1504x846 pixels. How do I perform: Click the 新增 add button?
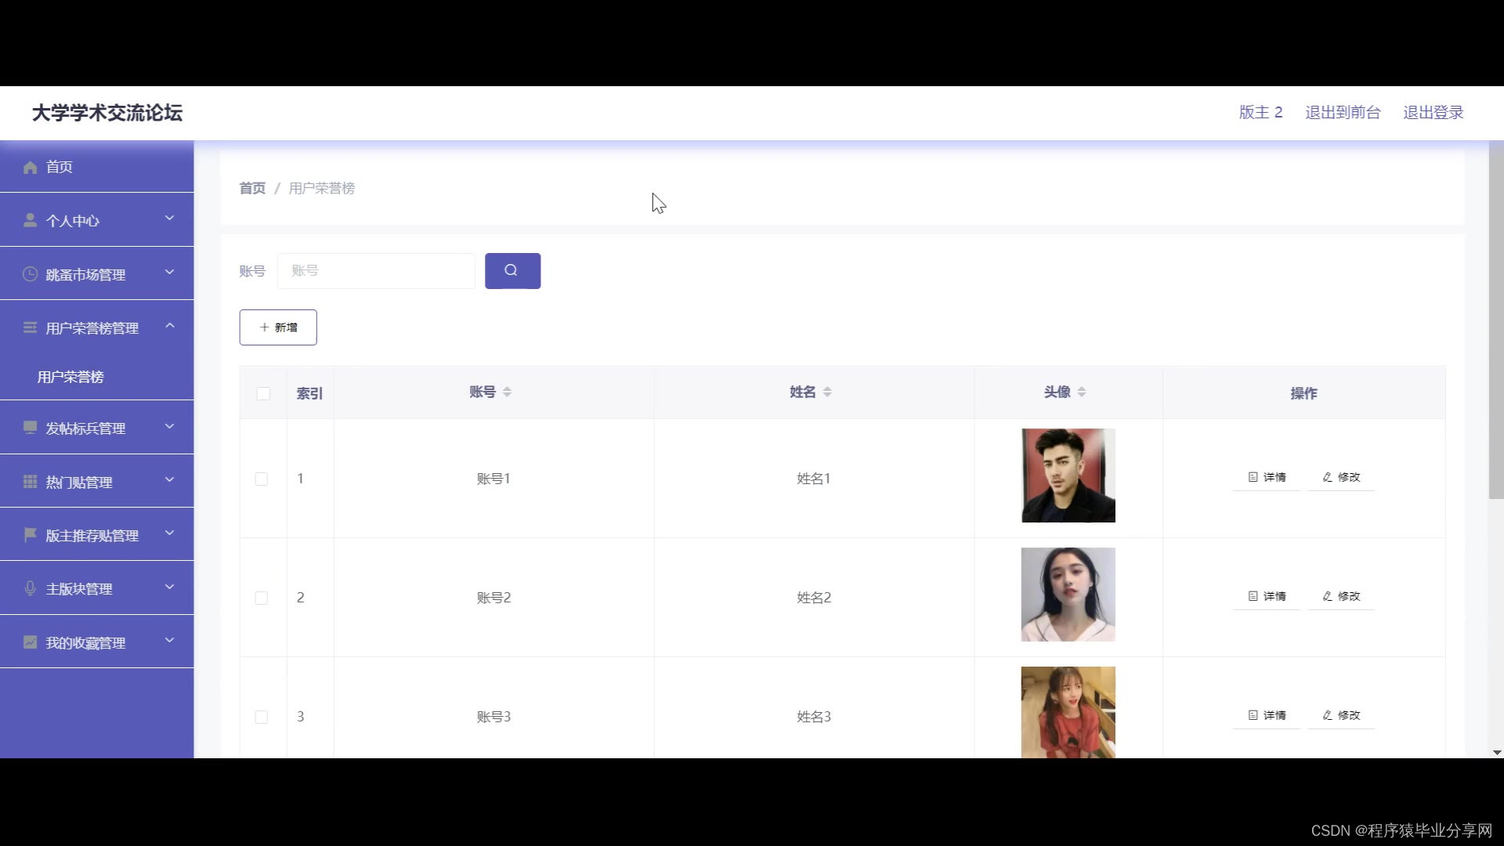coord(278,327)
